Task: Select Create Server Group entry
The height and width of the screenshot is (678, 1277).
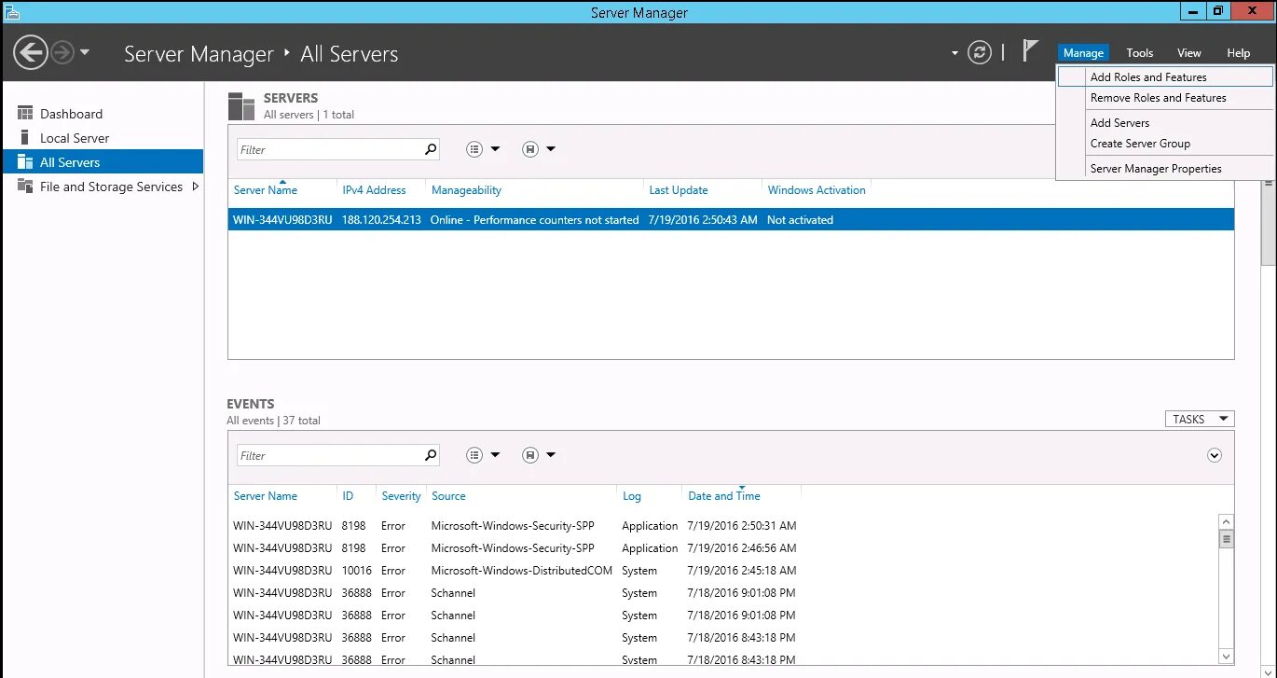Action: [x=1165, y=144]
